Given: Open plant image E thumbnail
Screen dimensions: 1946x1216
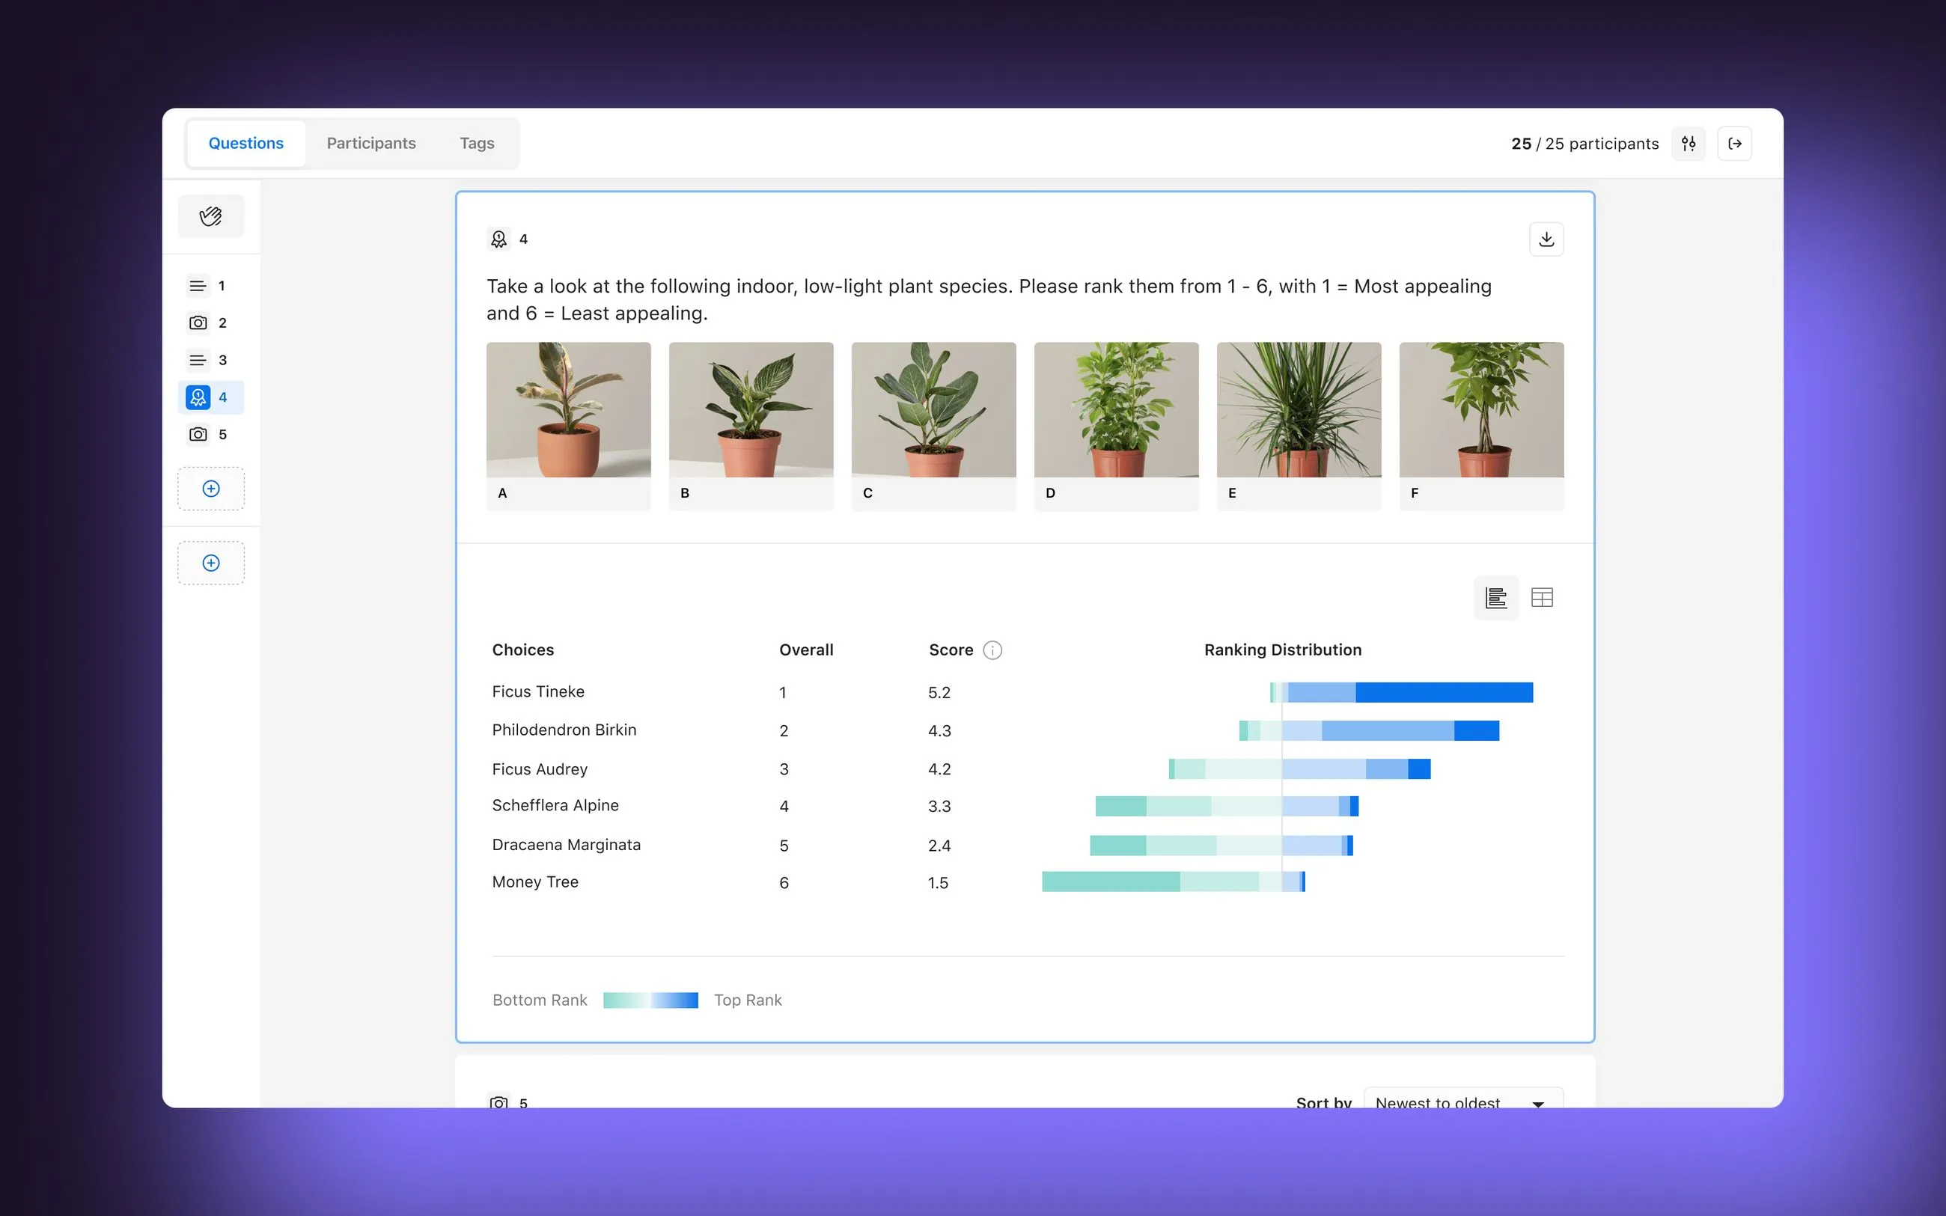Looking at the screenshot, I should pos(1299,427).
